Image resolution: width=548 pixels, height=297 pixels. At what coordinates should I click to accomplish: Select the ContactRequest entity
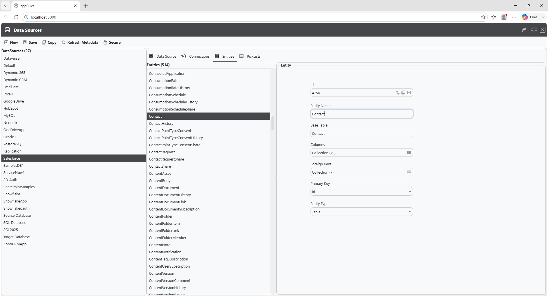tap(209, 152)
